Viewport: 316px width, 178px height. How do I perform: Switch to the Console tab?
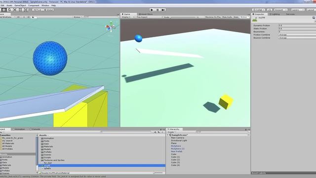click(x=35, y=129)
